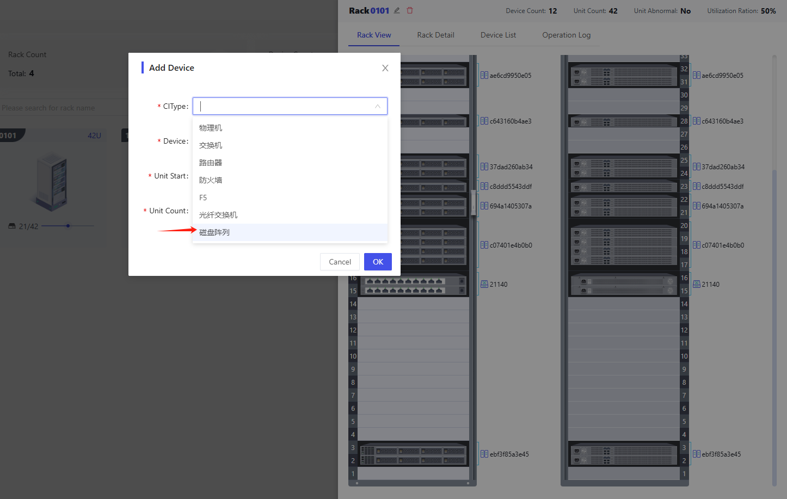Click server icon beside 37dad260ab34 in front-view rack

coord(484,167)
